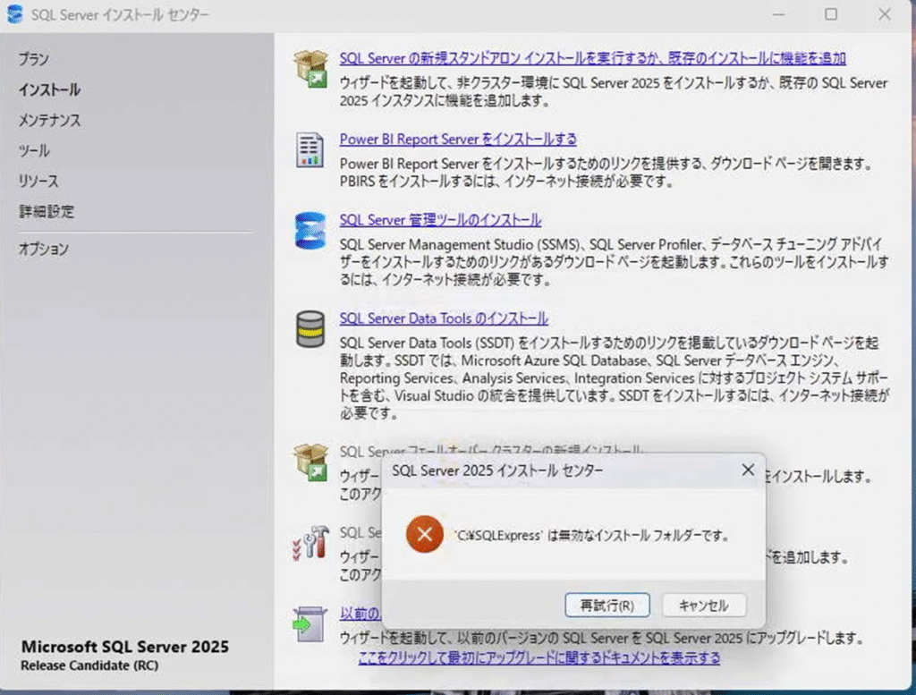916x695 pixels.
Task: Click the PBIRS internet connection description text
Action: tap(606, 173)
